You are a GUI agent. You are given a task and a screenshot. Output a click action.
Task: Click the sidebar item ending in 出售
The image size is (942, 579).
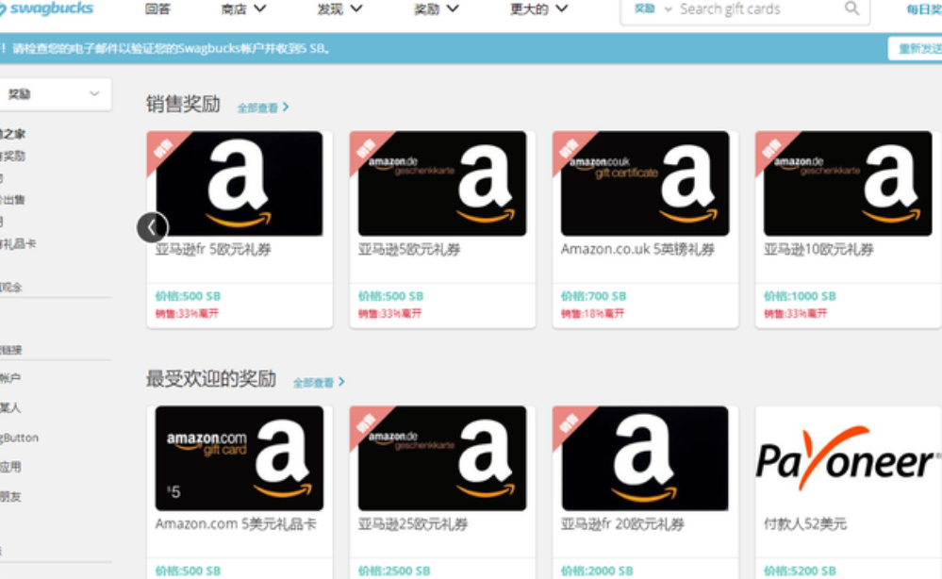coord(12,200)
